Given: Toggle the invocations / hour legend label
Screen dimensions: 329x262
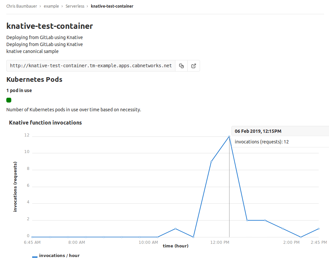Looking at the screenshot, I should pyautogui.click(x=59, y=256).
